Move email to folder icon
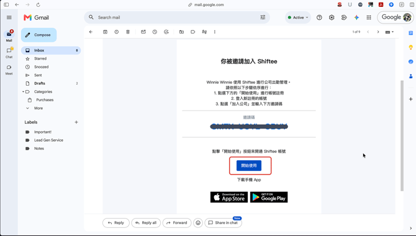This screenshot has height=236, width=416. 181,32
